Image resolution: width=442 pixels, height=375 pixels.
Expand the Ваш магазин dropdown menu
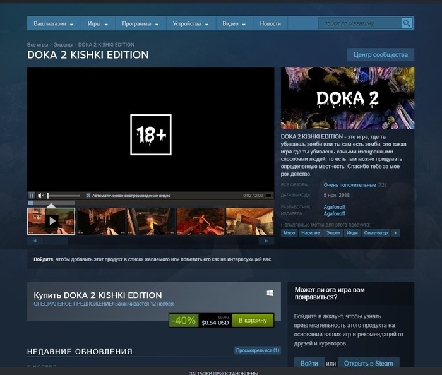(x=53, y=23)
